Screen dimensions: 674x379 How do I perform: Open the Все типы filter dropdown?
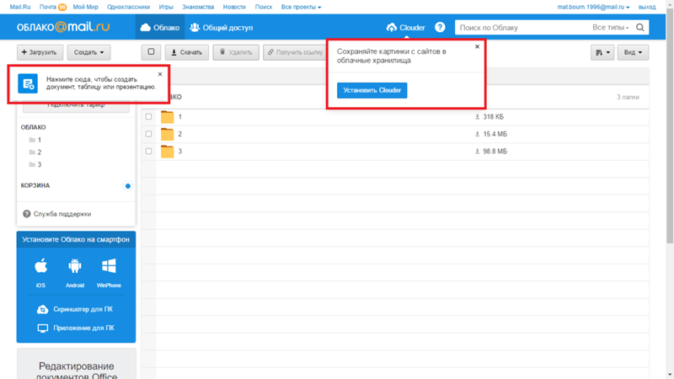(610, 28)
